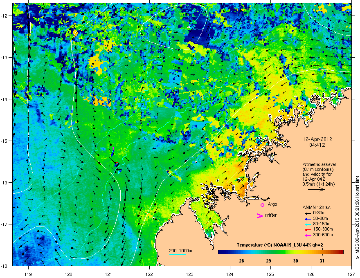Viewport: 360px width, 278px height.
Task: Click the cyan 200 1000m depth contour line sample
Action: pyautogui.click(x=178, y=254)
